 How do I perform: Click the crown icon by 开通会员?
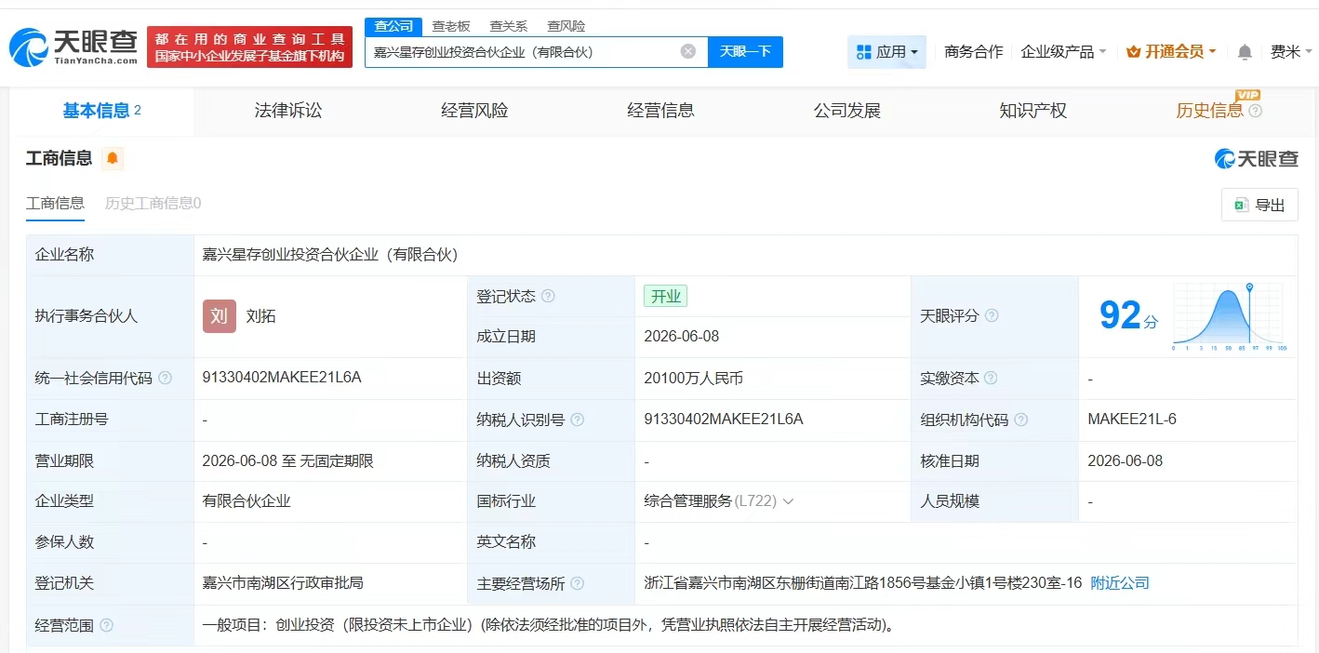click(1133, 52)
